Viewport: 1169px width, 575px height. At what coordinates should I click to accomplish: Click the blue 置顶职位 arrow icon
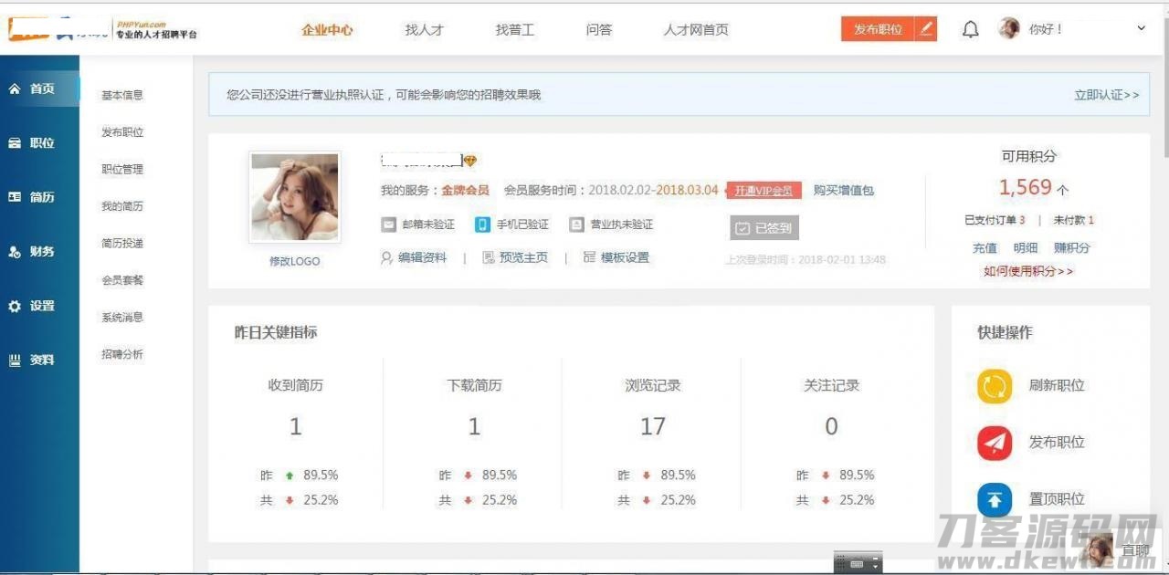[995, 499]
